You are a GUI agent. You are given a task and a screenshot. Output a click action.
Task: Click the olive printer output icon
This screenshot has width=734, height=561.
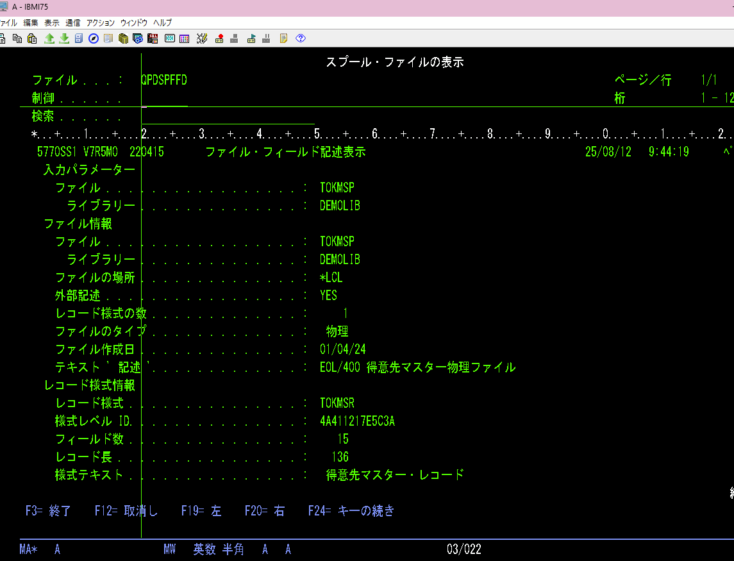click(x=123, y=38)
